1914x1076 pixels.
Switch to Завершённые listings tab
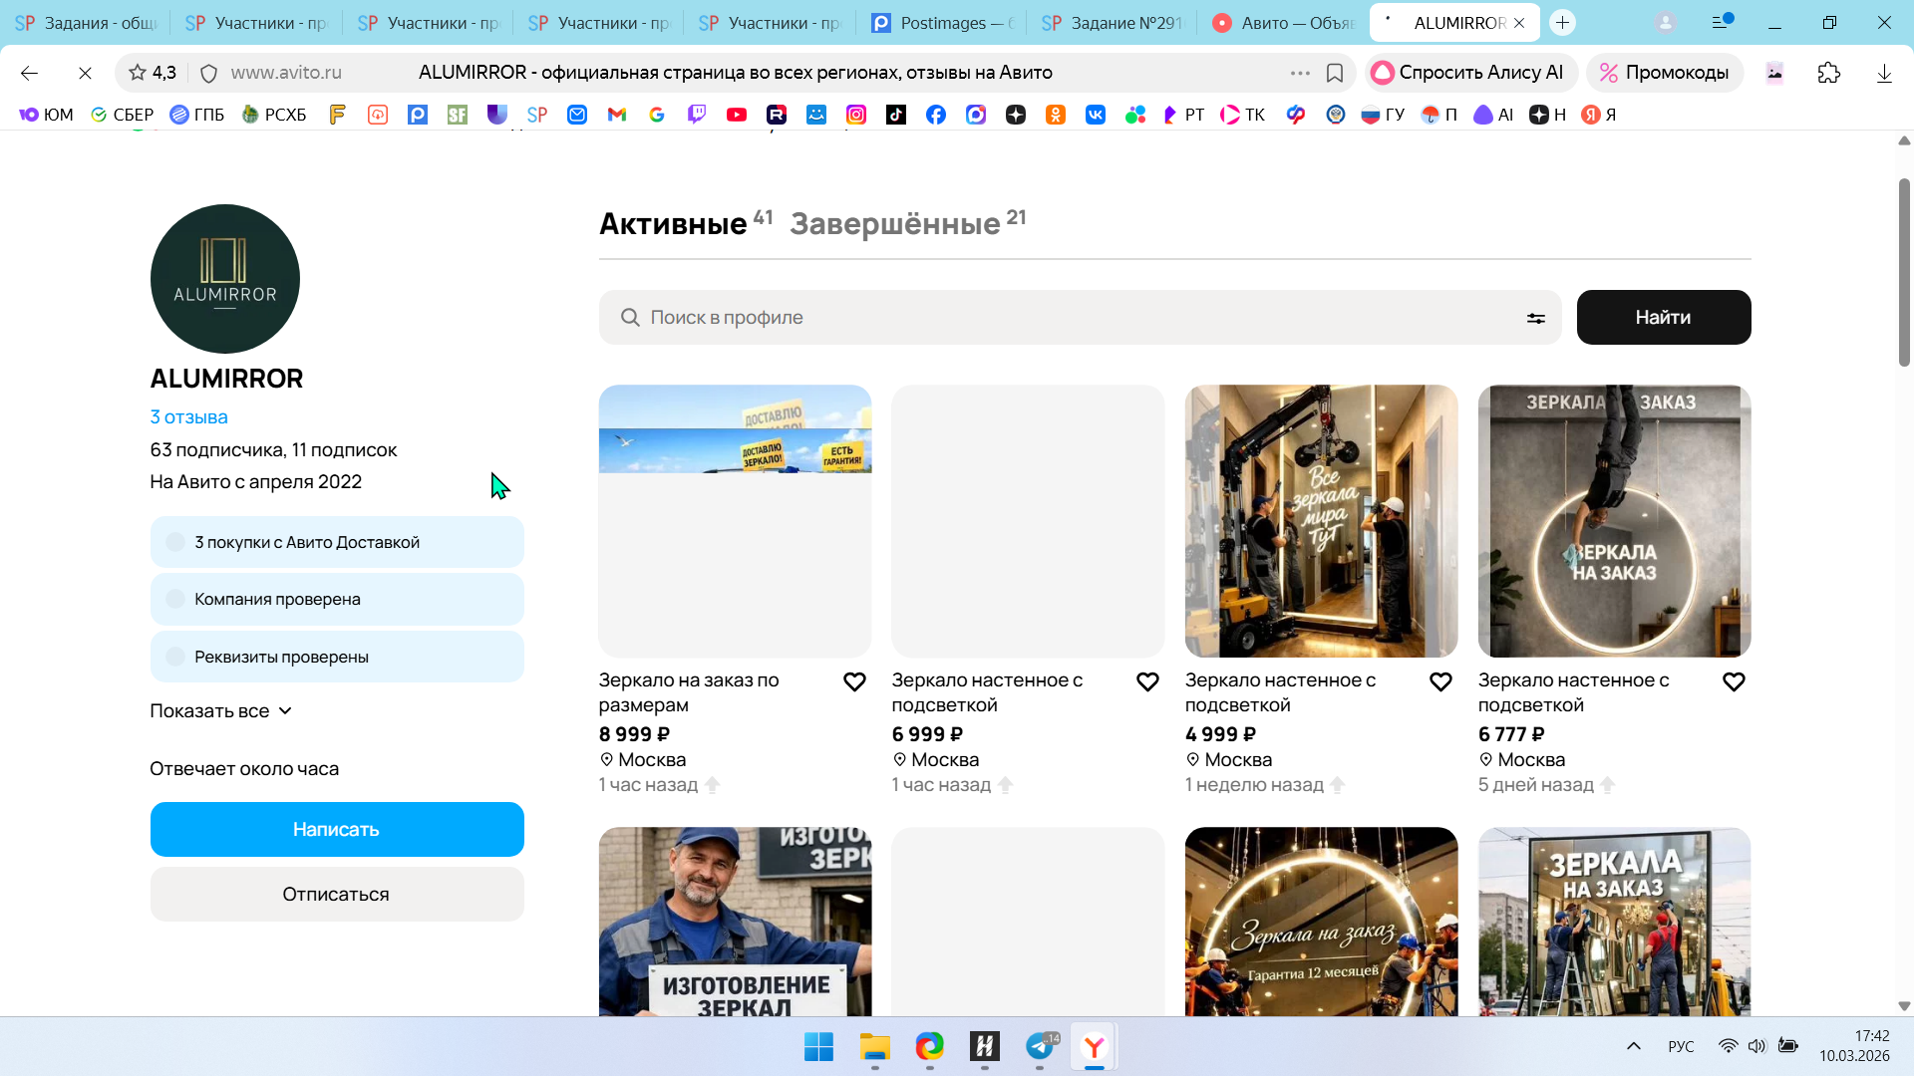point(895,224)
